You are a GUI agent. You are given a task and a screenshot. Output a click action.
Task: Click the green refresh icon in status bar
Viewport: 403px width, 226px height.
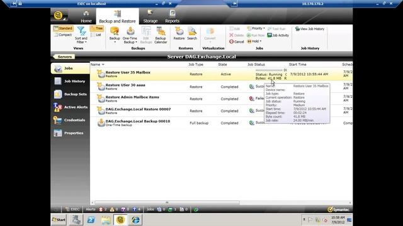(196, 209)
